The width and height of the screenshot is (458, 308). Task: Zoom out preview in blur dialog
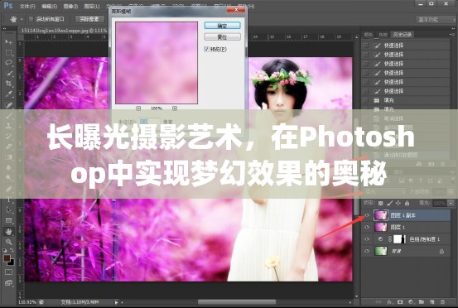click(x=138, y=108)
